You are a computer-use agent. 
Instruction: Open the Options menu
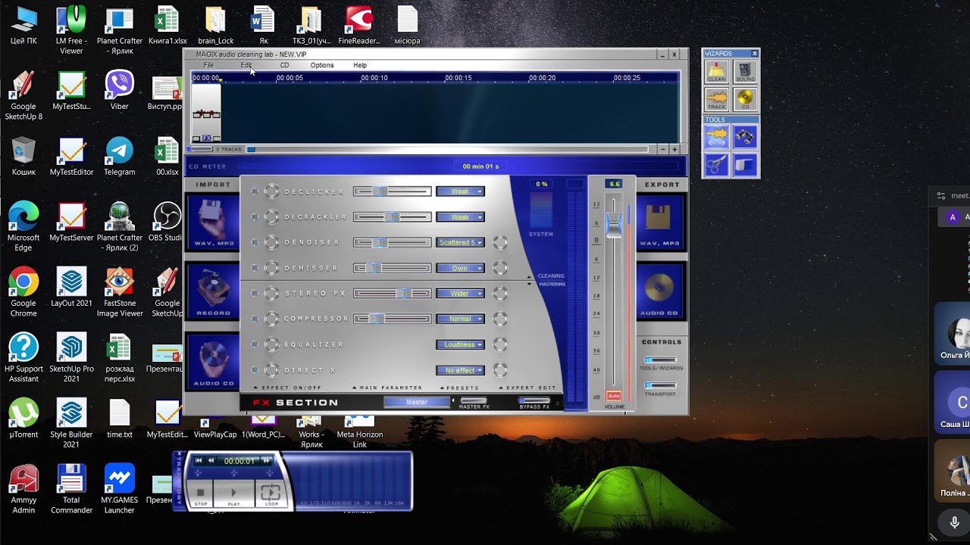(x=322, y=65)
